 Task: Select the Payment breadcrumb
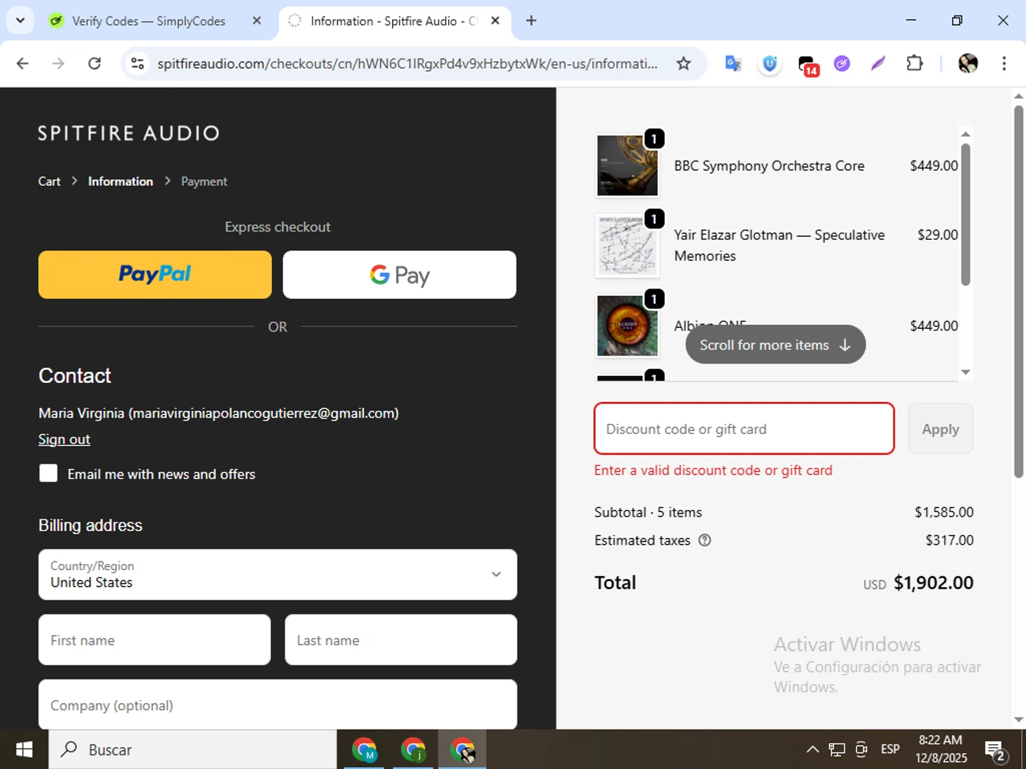coord(204,181)
